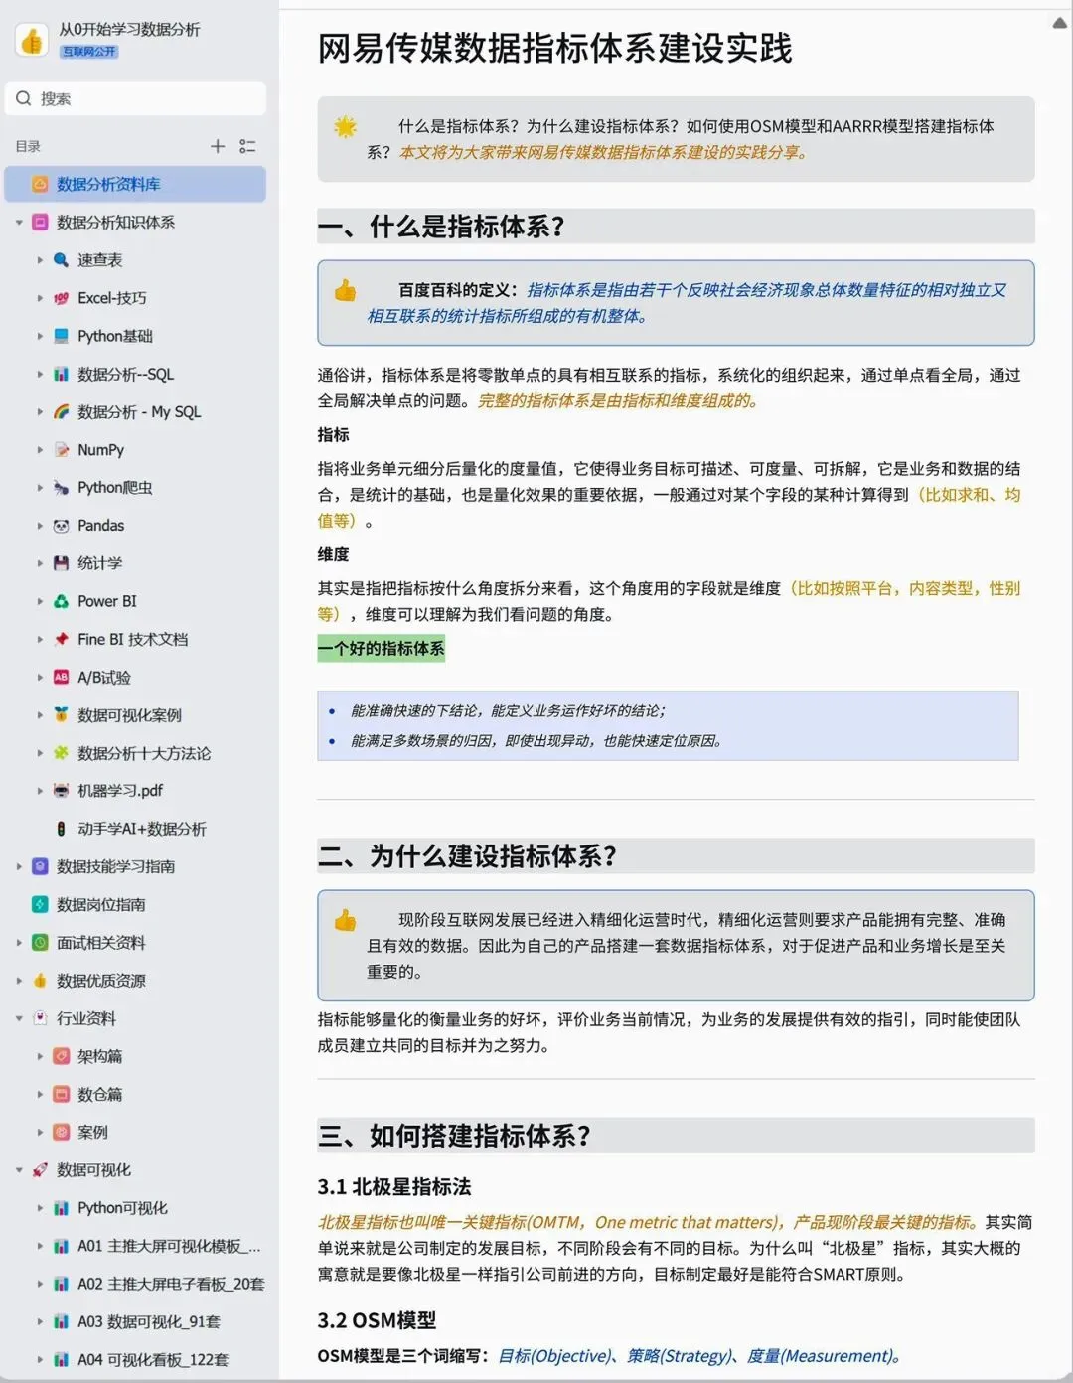
Task: Collapse the 数据分析知识体系 tree node
Action: click(19, 223)
